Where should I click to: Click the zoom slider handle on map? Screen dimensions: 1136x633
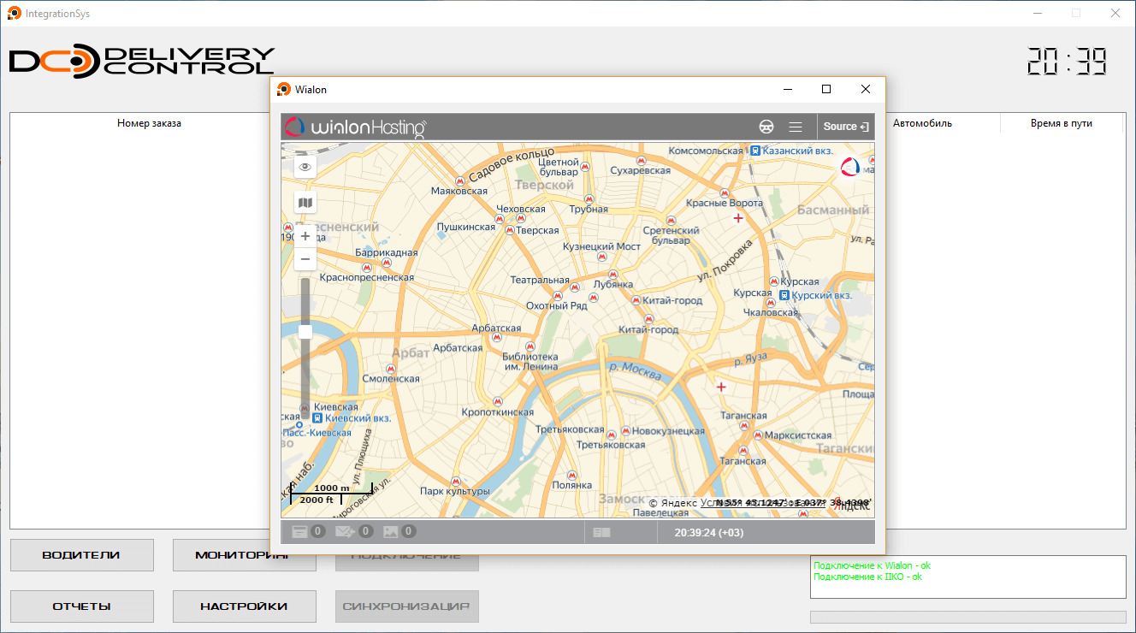coord(305,332)
